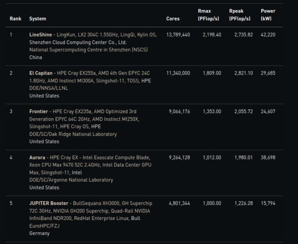This screenshot has width=298, height=244.
Task: Click the DOE/NNSA/LLNL site text
Action: [49, 88]
